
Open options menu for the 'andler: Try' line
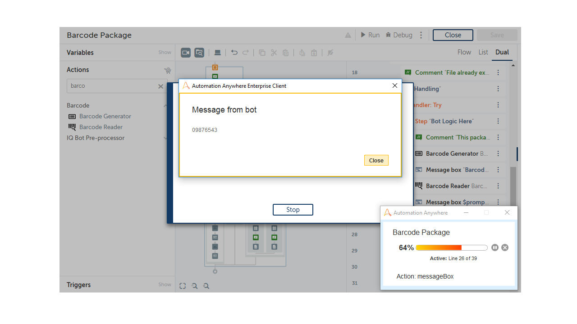point(498,105)
